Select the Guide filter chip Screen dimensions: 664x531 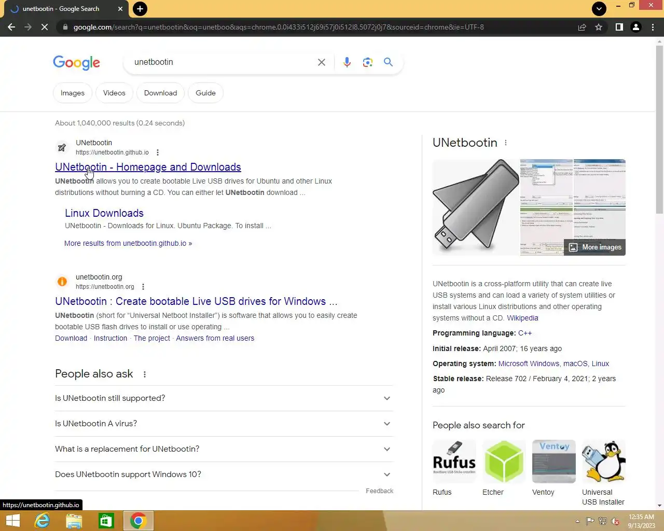coord(205,93)
